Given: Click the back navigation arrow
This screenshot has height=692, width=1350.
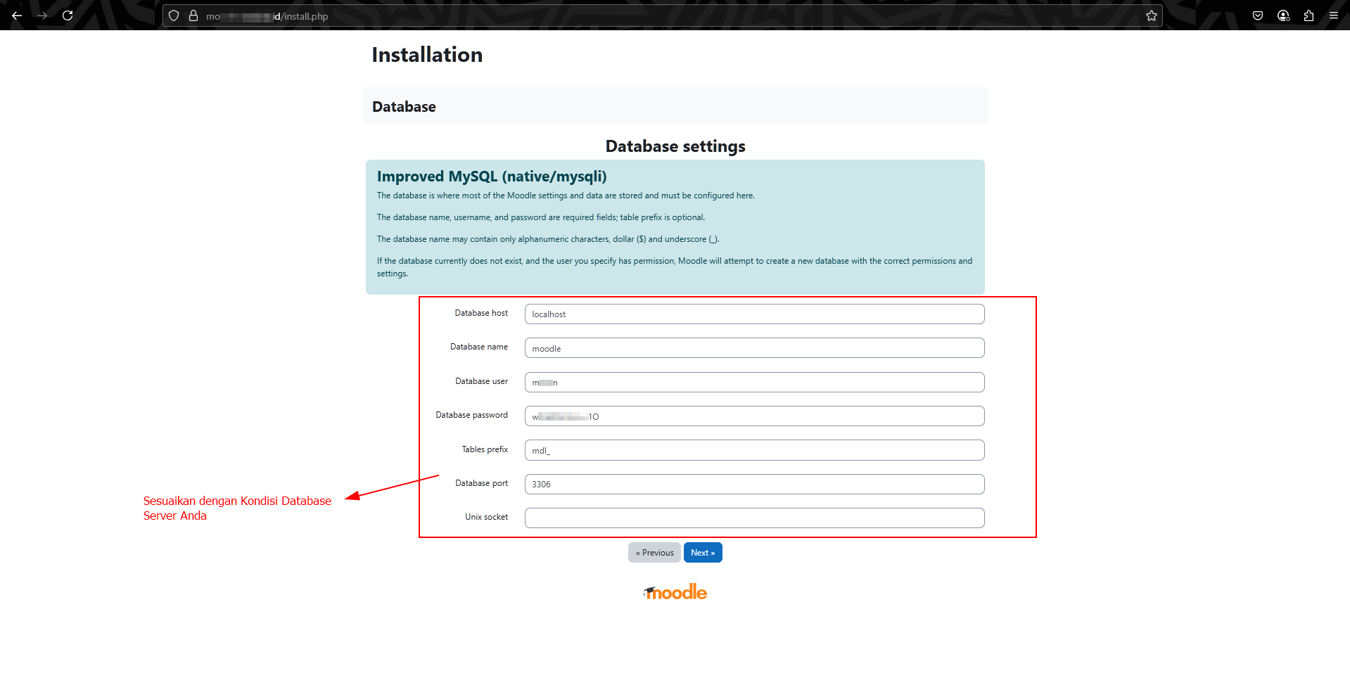Looking at the screenshot, I should pyautogui.click(x=17, y=15).
